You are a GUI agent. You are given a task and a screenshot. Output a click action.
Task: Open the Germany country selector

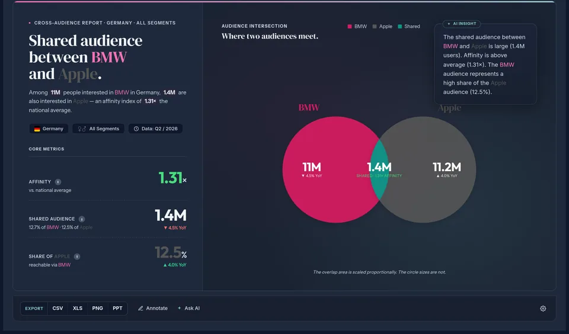click(x=49, y=129)
